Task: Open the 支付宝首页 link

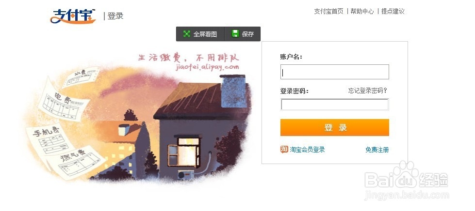Action: point(328,12)
